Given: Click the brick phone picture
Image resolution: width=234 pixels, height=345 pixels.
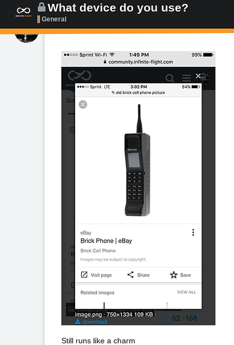Looking at the screenshot, I should [138, 160].
